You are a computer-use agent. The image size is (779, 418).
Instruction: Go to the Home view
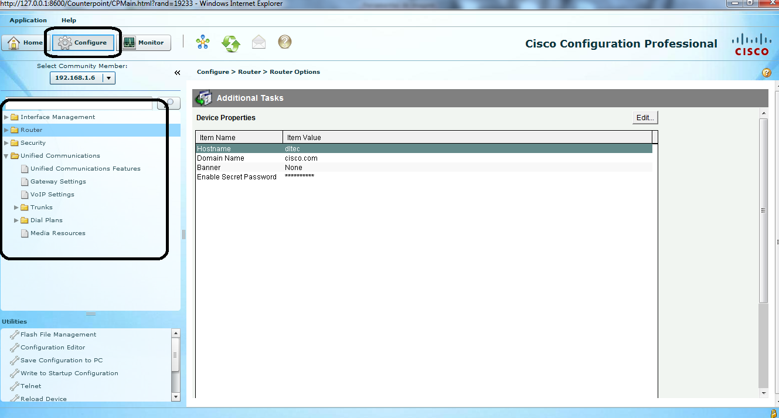click(x=24, y=43)
